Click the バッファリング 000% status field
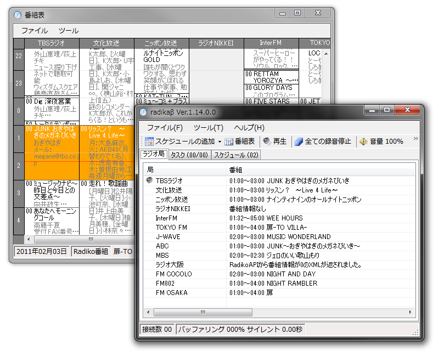The image size is (444, 357). click(240, 329)
